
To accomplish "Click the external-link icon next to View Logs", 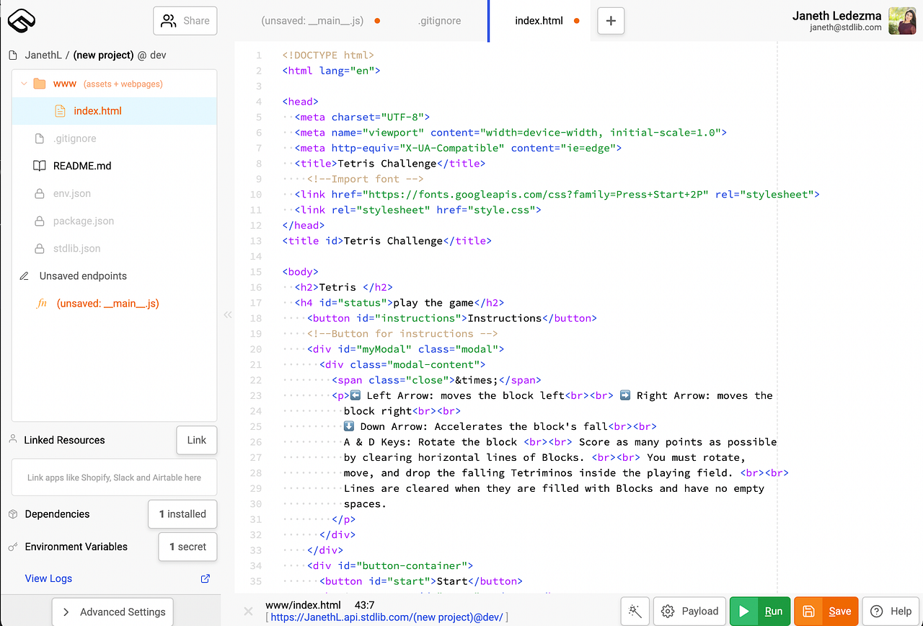I will tap(205, 578).
